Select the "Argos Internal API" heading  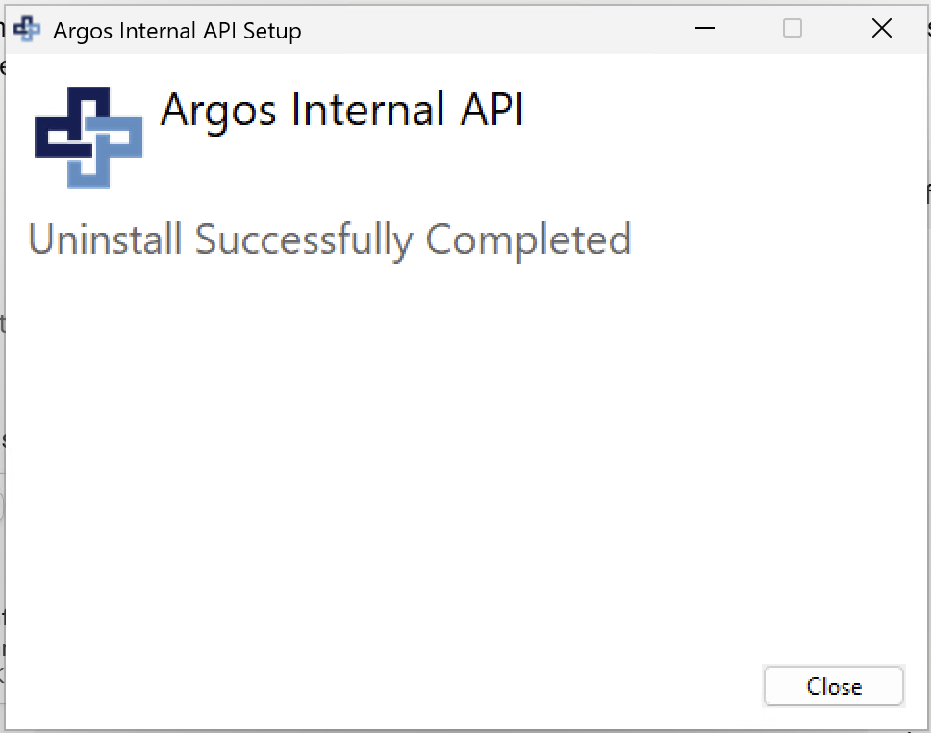(x=342, y=111)
